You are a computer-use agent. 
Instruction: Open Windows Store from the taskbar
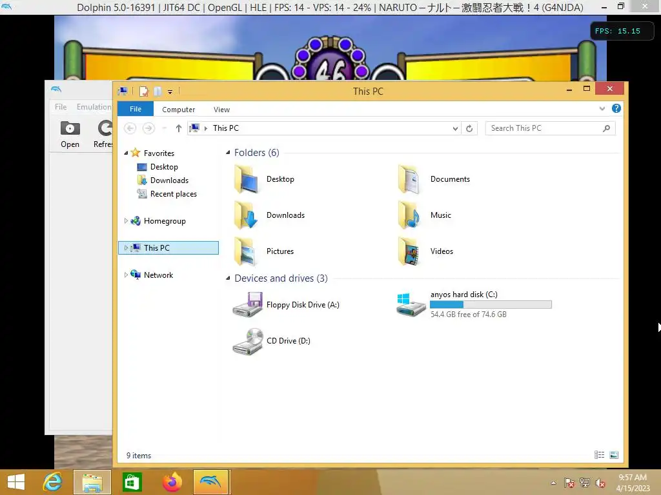pos(132,482)
